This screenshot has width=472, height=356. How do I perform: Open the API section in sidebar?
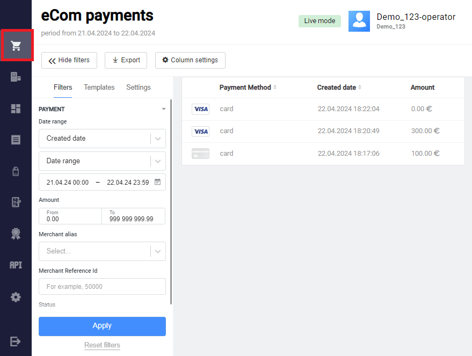[16, 265]
